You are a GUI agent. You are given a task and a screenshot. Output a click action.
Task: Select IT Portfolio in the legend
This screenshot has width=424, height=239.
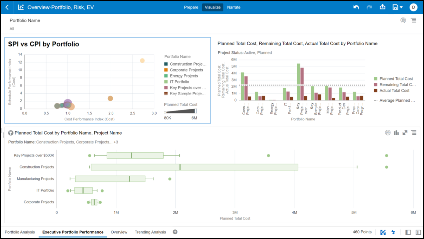pyautogui.click(x=180, y=82)
